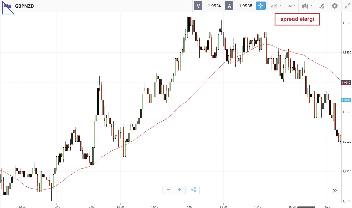This screenshot has height=208, width=352.
Task: Click the blue 1,9934 current price label
Action: point(346,100)
